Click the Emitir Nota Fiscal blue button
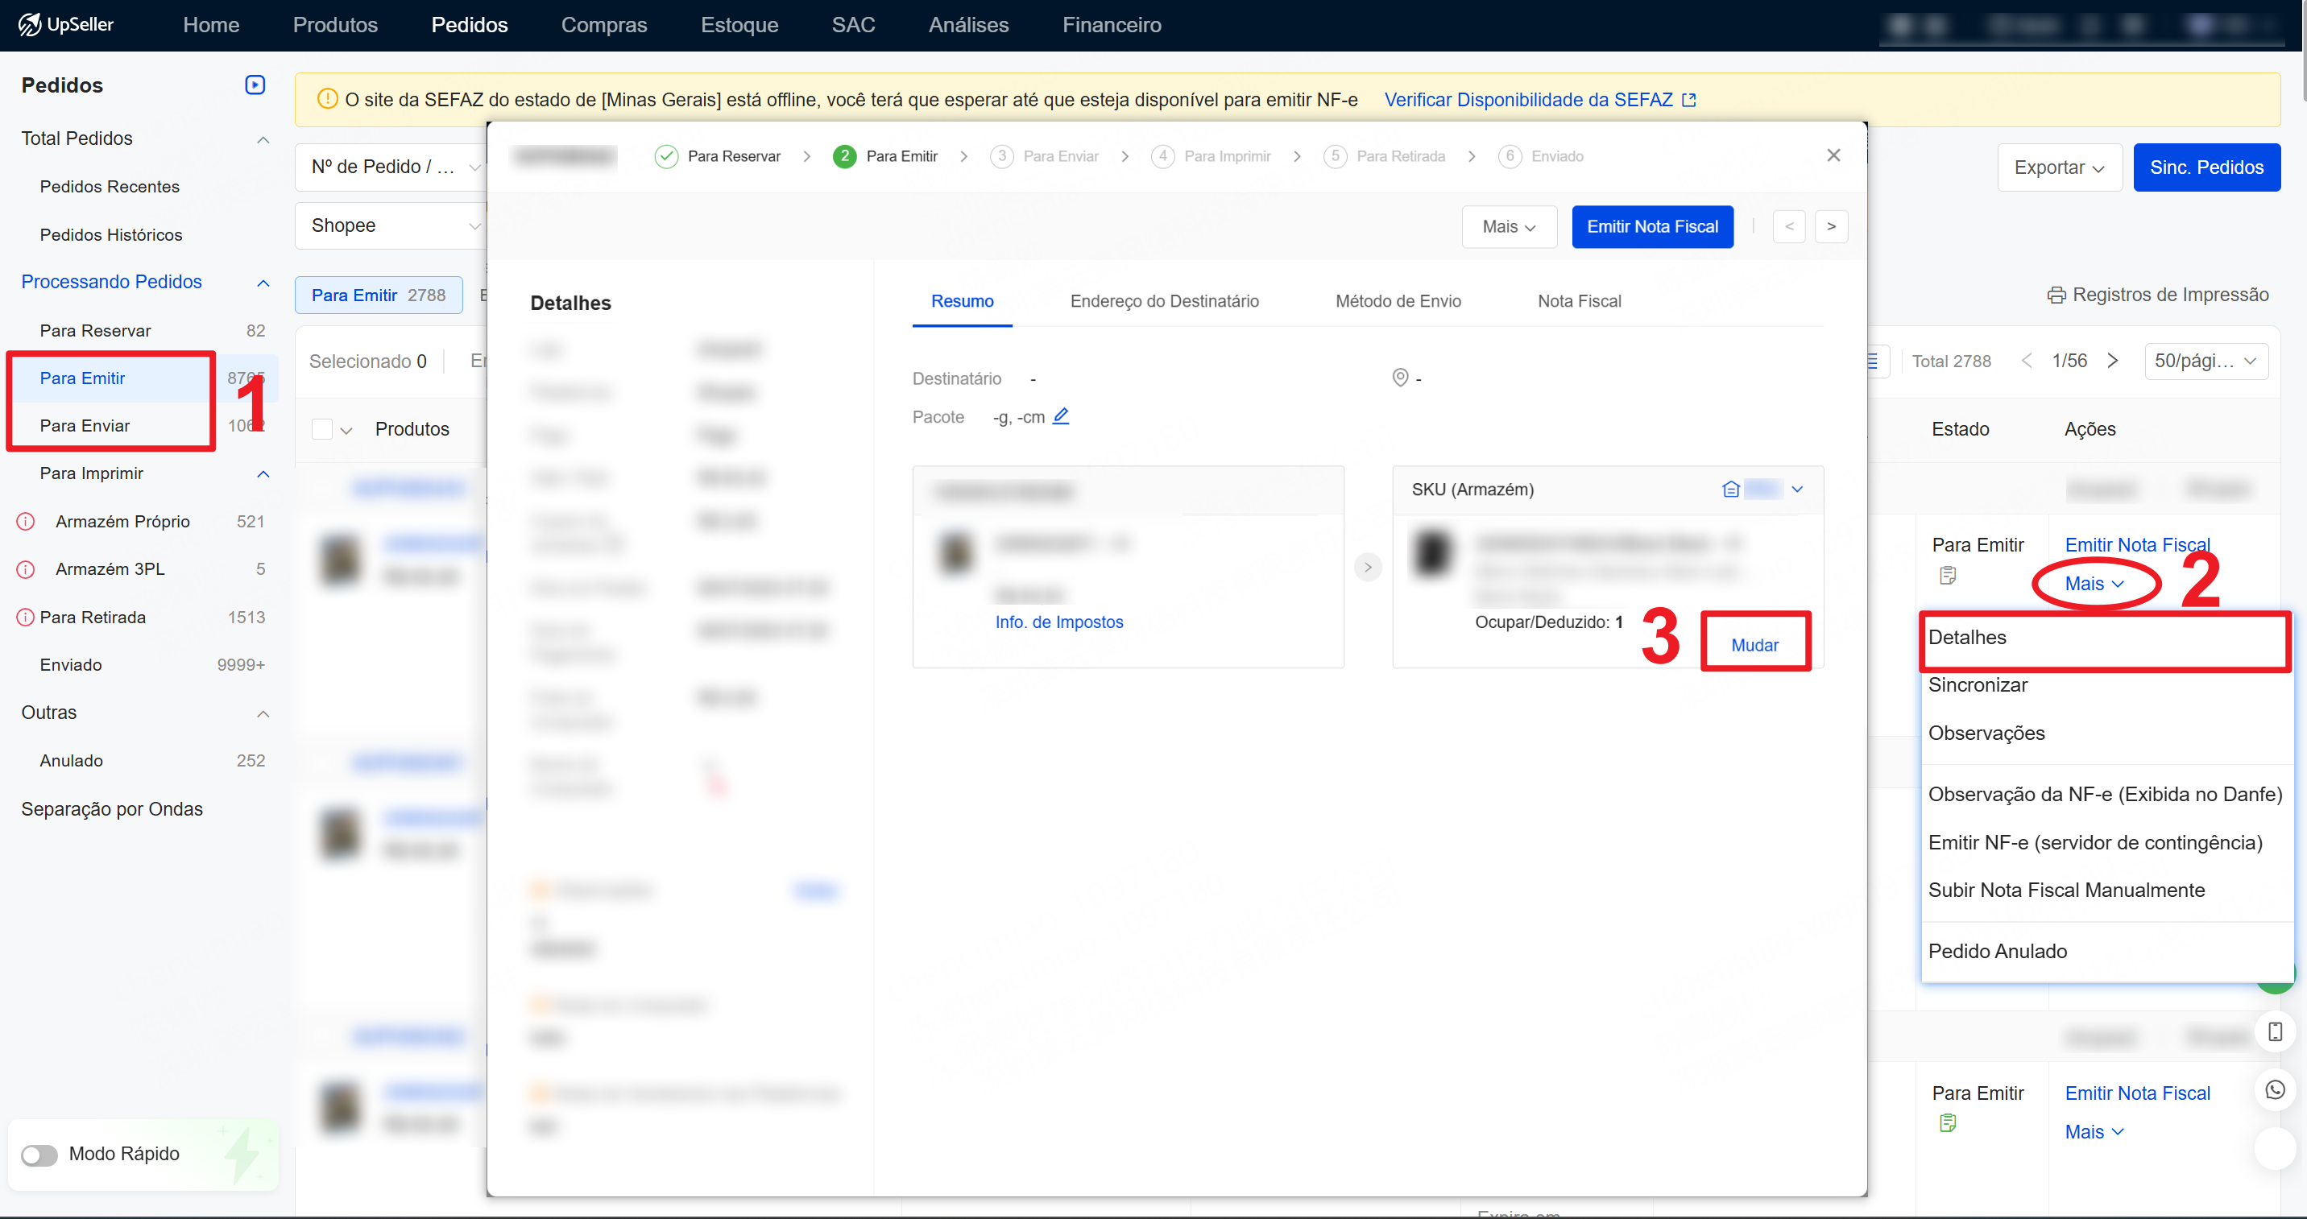Viewport: 2307px width, 1219px height. tap(1651, 227)
